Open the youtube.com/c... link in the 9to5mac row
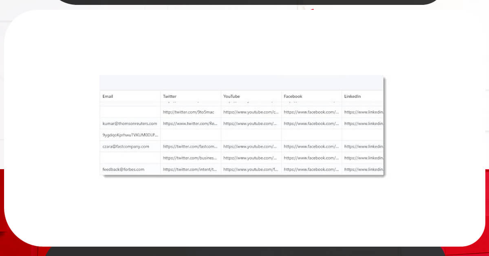 (251, 112)
